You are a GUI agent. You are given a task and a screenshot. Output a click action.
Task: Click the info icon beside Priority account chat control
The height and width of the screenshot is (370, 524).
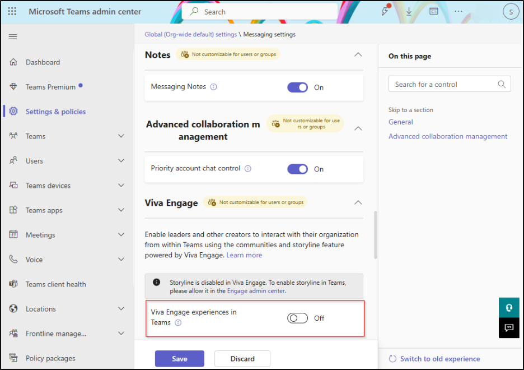click(x=248, y=169)
